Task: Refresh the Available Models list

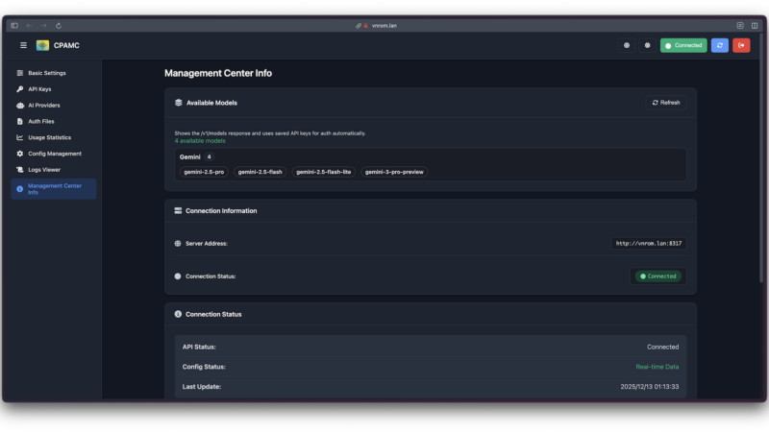Action: (x=665, y=103)
